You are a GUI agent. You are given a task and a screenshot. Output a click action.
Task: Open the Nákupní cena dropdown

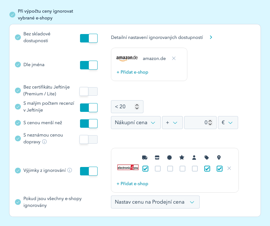(x=136, y=123)
